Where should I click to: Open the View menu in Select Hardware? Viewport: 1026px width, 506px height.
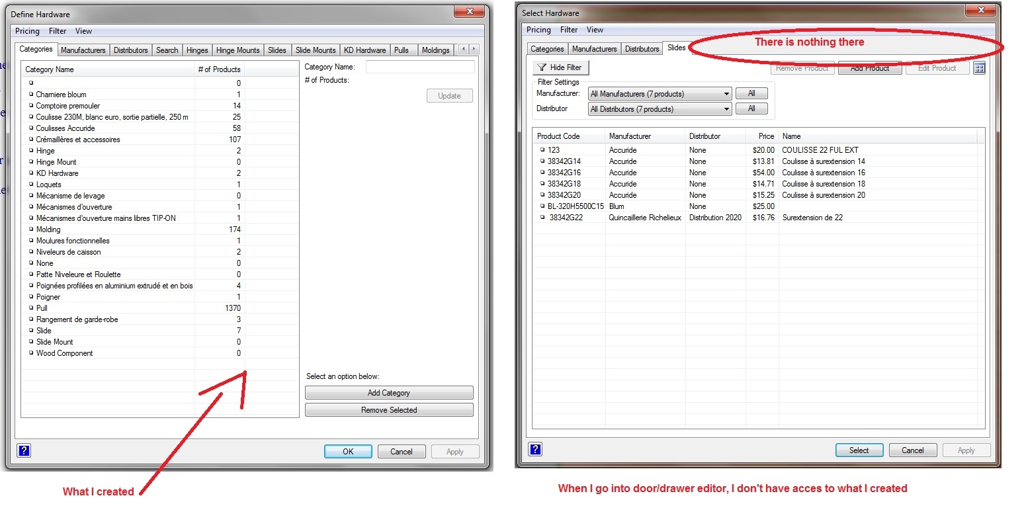595,30
